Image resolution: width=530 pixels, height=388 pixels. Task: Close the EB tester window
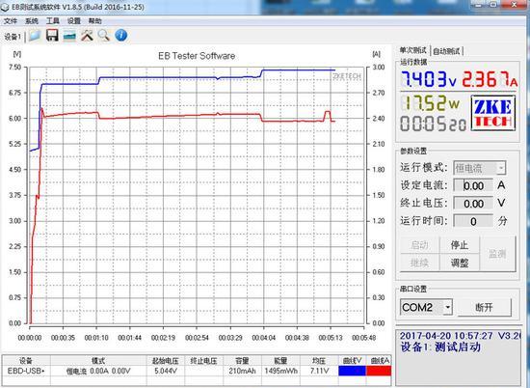point(516,5)
